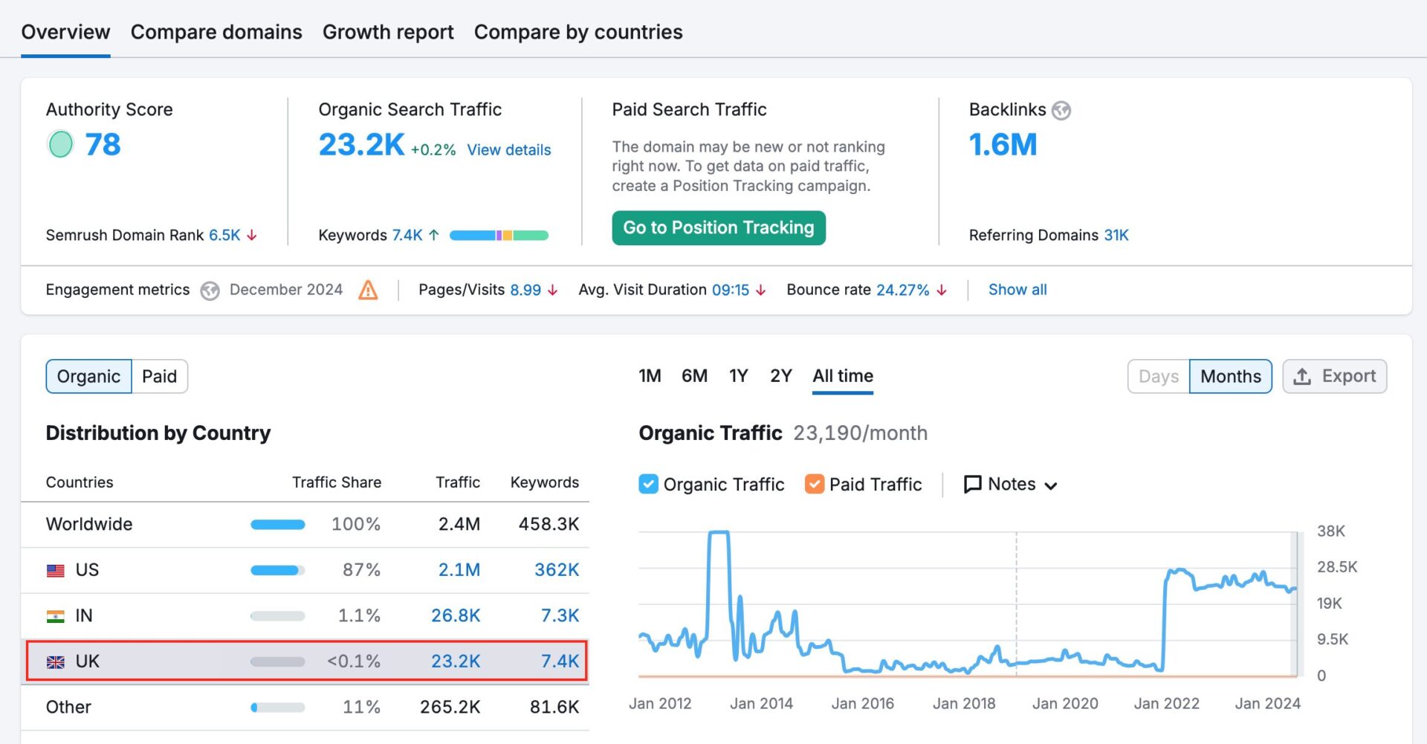Open US keywords value 362K

557,570
